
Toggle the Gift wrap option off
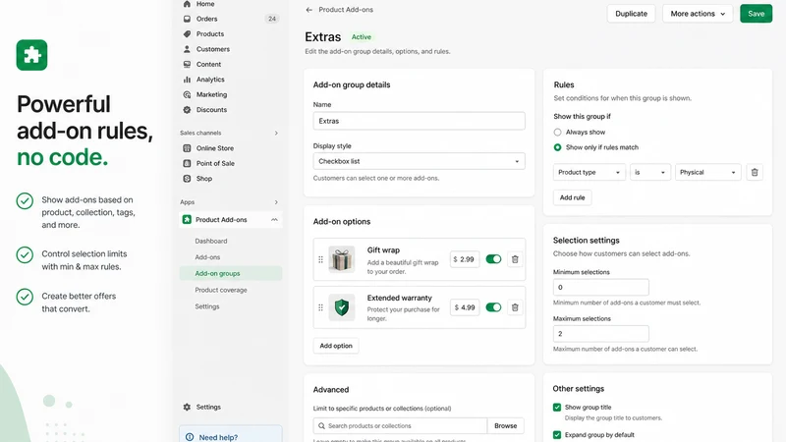(x=493, y=259)
